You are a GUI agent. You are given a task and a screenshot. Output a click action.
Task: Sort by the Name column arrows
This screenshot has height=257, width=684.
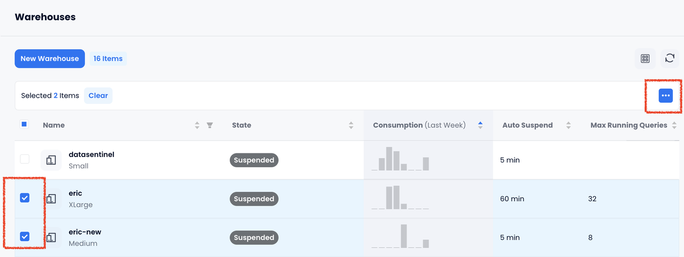coord(197,126)
